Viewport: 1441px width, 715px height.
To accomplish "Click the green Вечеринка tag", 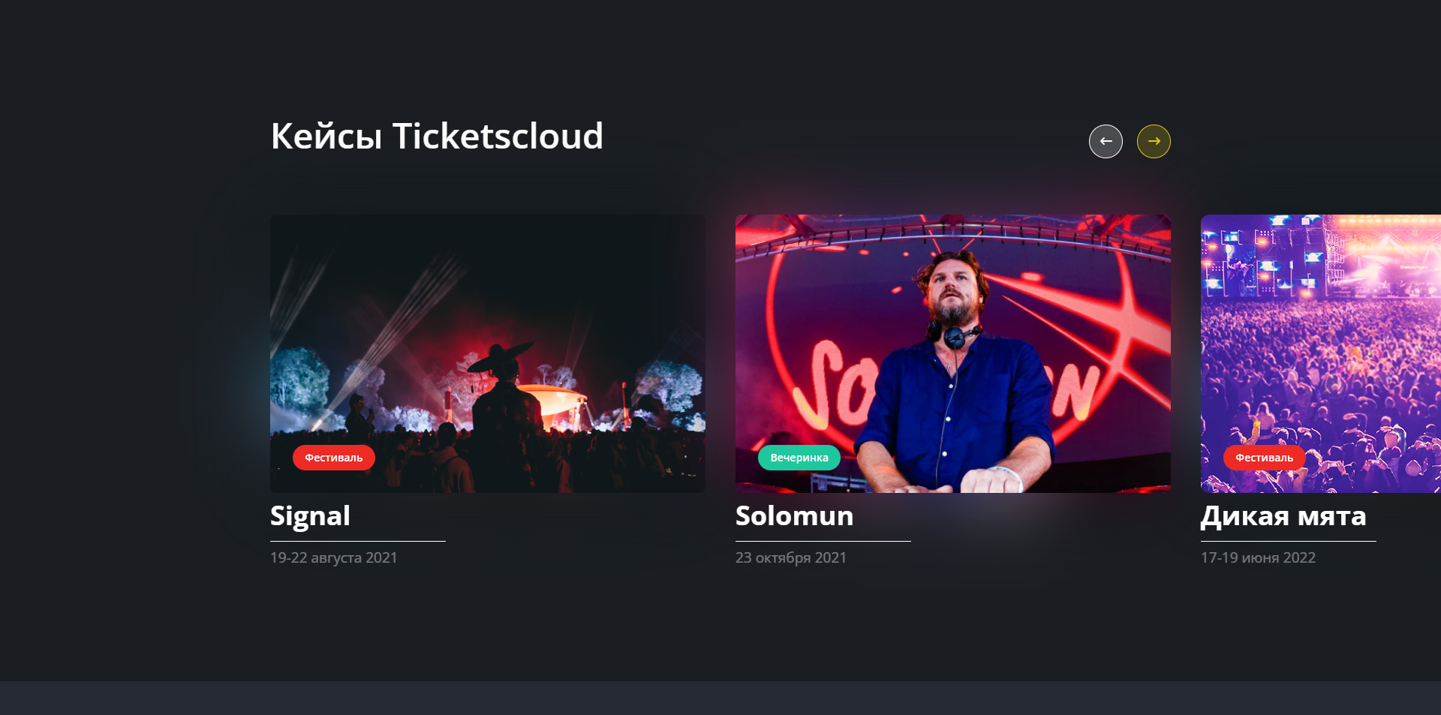I will click(799, 458).
